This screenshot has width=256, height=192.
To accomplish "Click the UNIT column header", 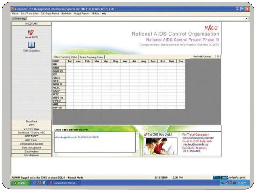I will (59, 61).
